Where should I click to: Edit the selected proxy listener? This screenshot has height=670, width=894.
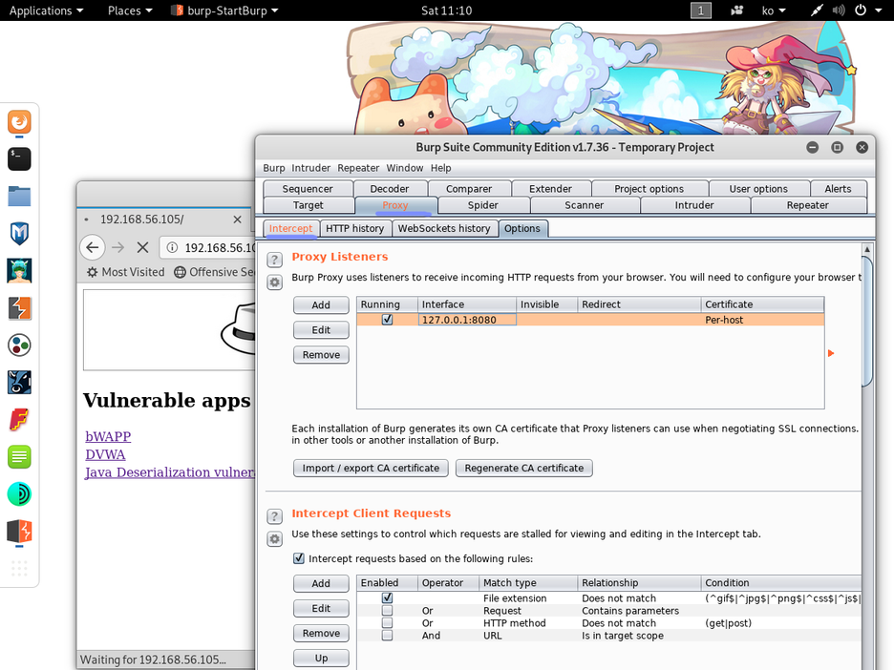click(321, 330)
